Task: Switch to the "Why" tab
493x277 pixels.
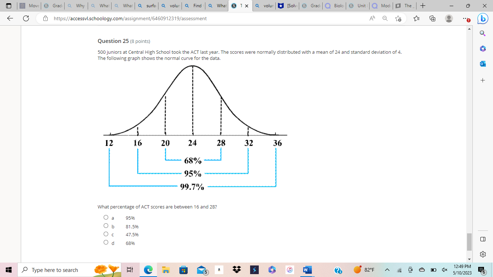Action: pyautogui.click(x=76, y=6)
